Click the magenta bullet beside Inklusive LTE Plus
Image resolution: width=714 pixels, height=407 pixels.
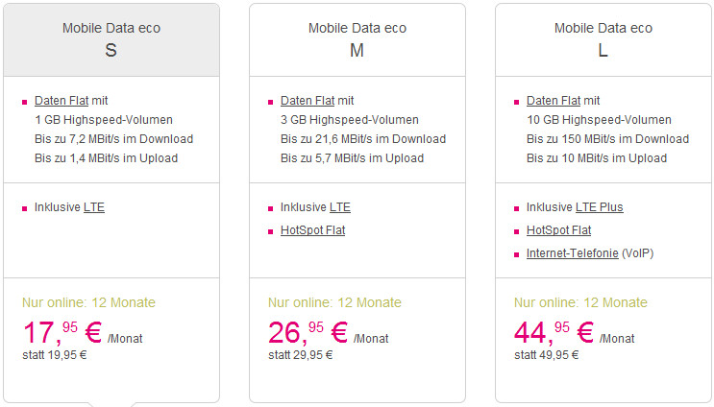[516, 208]
